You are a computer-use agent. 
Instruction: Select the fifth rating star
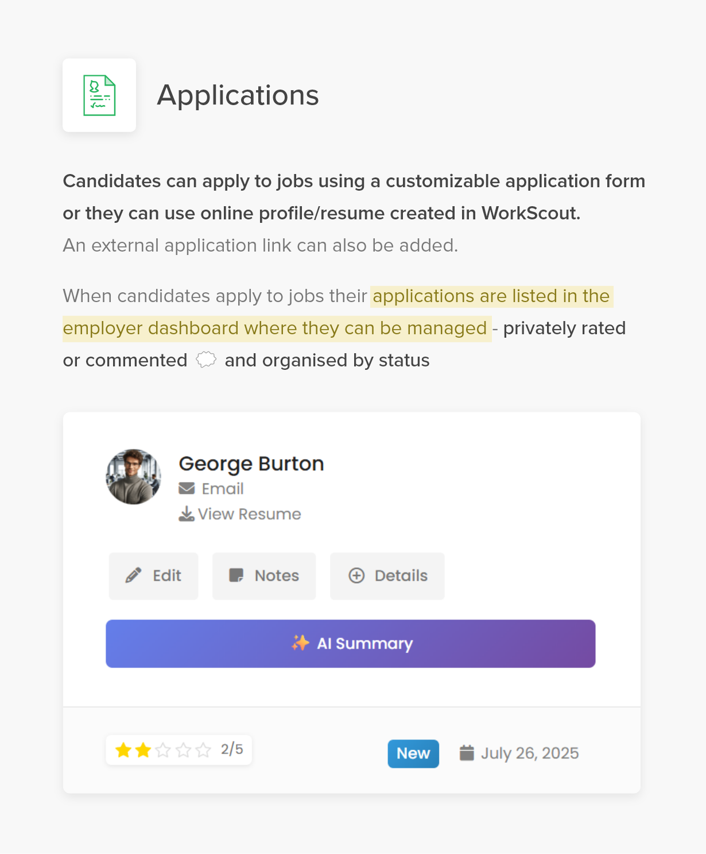(x=203, y=750)
